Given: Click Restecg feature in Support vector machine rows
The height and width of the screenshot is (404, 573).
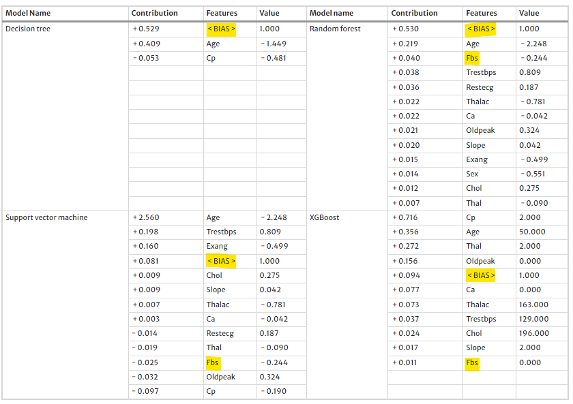Looking at the screenshot, I should [220, 333].
